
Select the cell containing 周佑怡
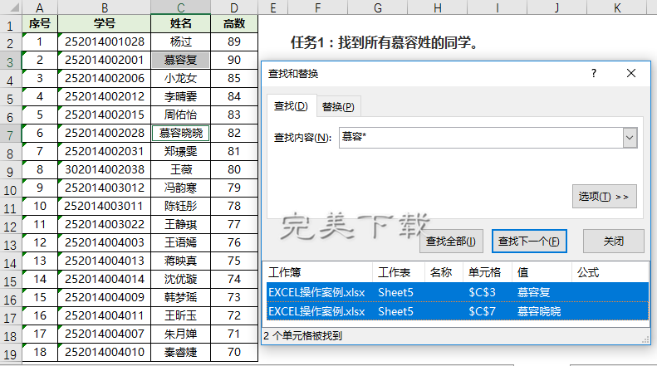(180, 115)
